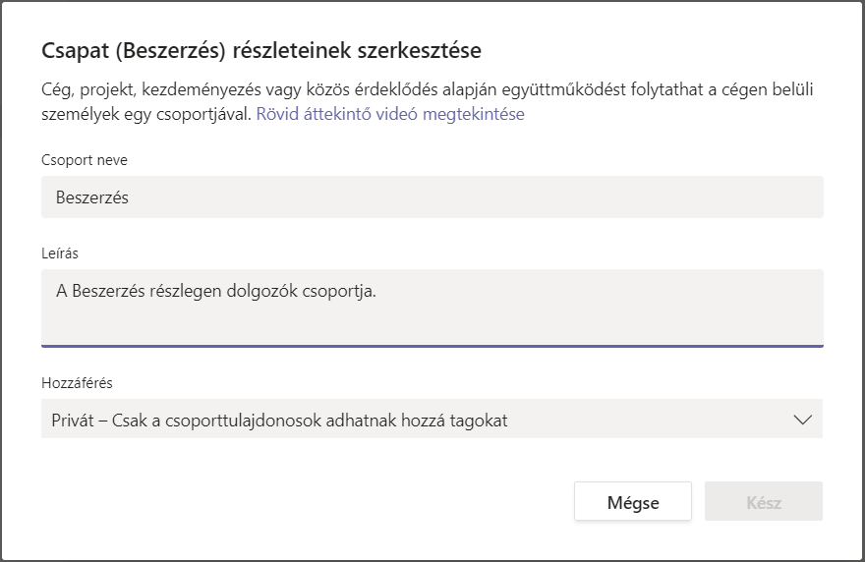The height and width of the screenshot is (562, 865).
Task: Open the Privát access dropdown
Action: point(432,420)
